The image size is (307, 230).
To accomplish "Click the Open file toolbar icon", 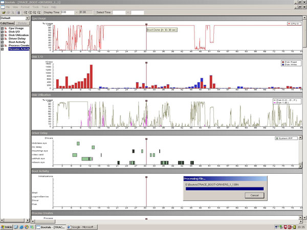I will (x=3, y=12).
